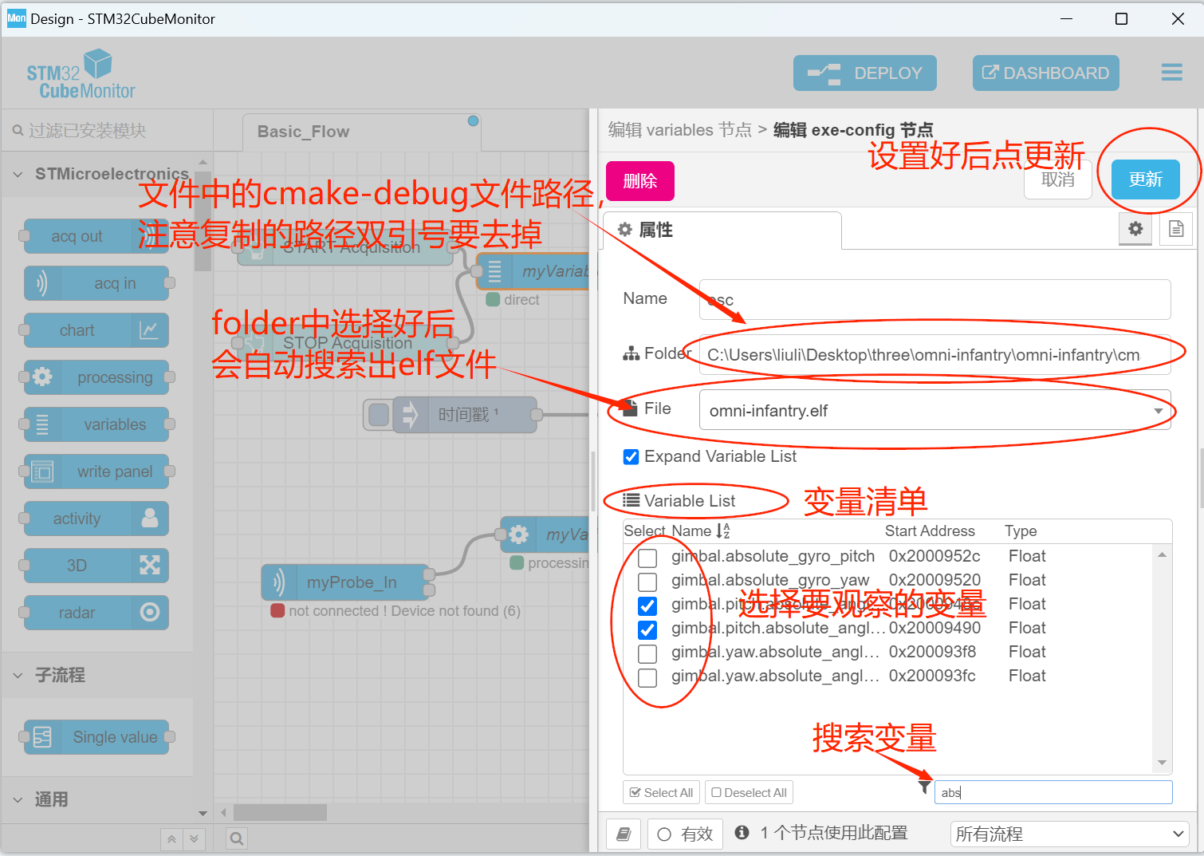Image resolution: width=1204 pixels, height=856 pixels.
Task: Open the 所有流程 dropdown at bottom right
Action: click(1068, 833)
